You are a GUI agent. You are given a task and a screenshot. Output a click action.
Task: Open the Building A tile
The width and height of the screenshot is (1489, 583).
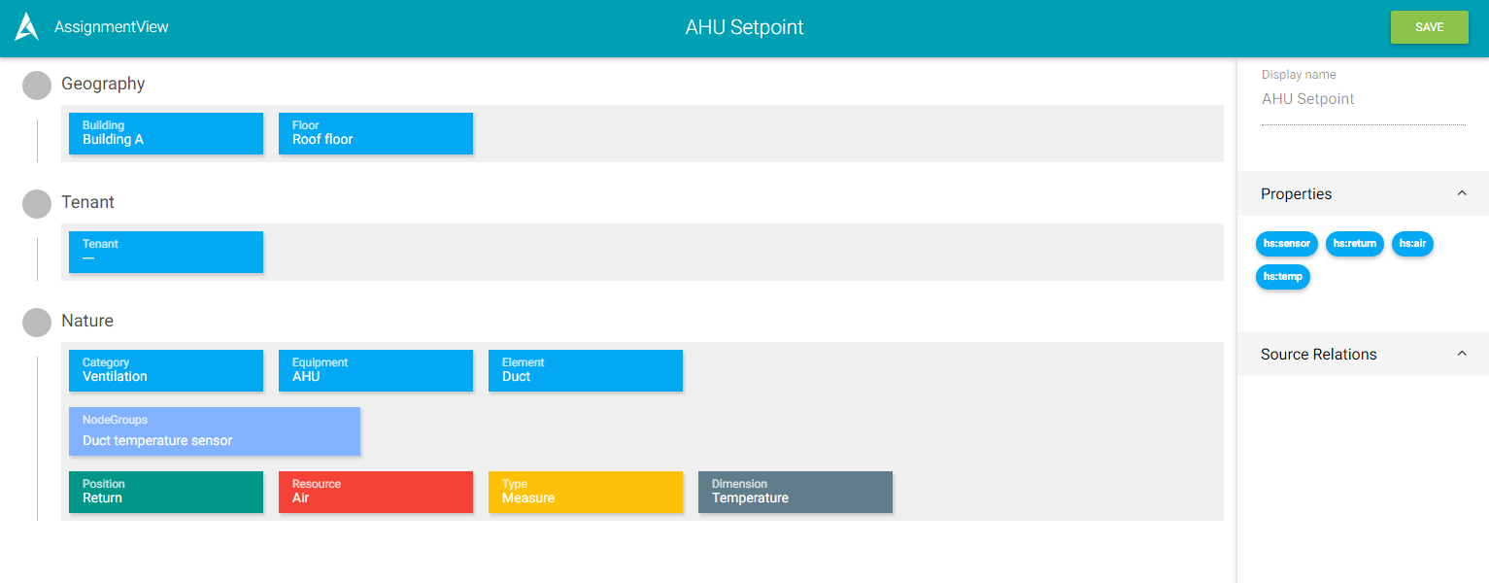166,133
